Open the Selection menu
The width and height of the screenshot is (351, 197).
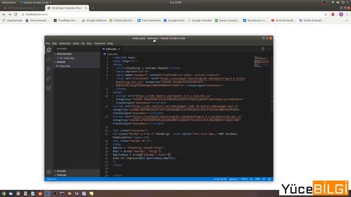click(65, 43)
